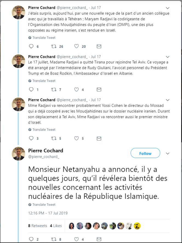The height and width of the screenshot is (243, 182).
Task: Toggle like on the first tweet
Action: coord(76,47)
